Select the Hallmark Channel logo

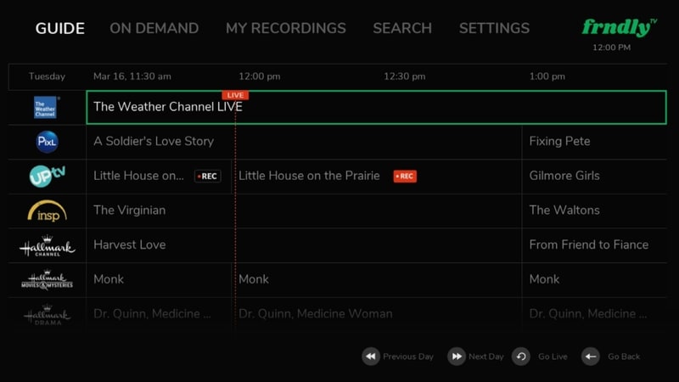[x=48, y=245]
